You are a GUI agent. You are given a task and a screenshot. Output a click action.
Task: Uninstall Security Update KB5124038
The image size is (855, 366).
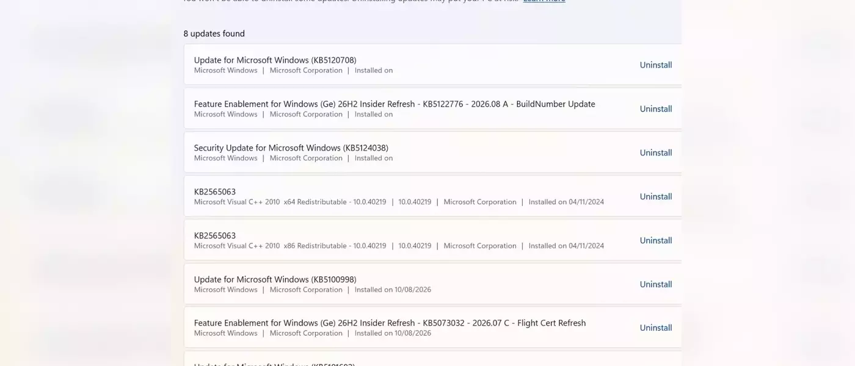656,152
